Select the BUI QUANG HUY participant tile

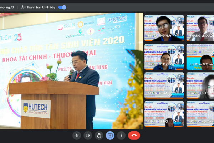[164, 28]
